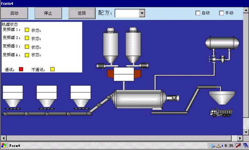Select the left tall silo

click(x=111, y=46)
